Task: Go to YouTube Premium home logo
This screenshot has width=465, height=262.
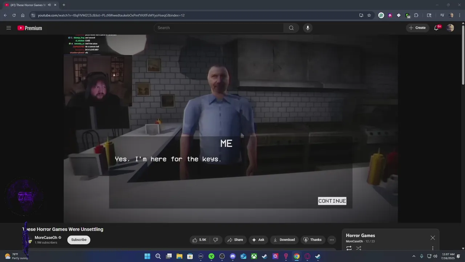Action: point(30,28)
